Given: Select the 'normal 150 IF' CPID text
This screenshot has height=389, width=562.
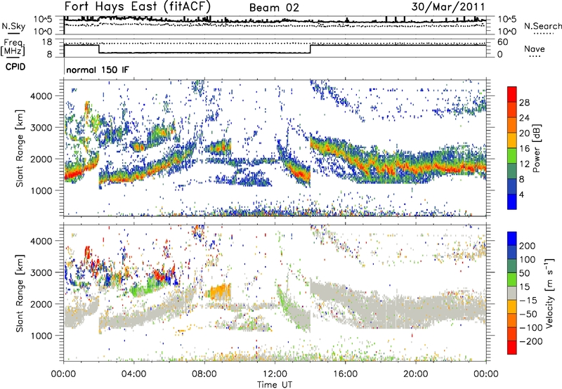Looking at the screenshot, I should [98, 70].
